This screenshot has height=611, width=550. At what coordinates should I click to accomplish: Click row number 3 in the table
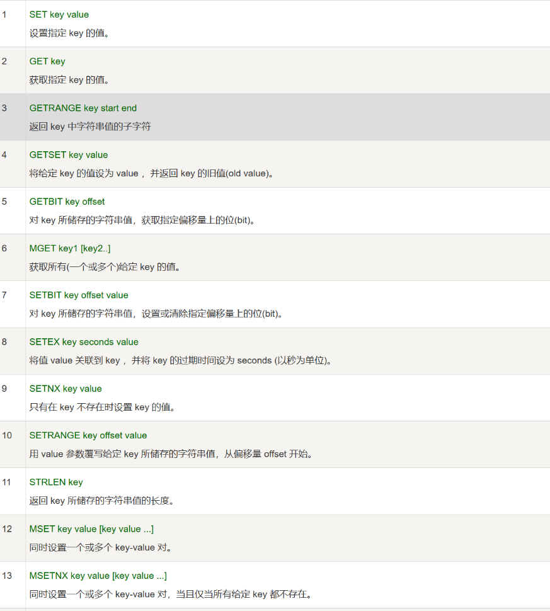click(x=13, y=117)
